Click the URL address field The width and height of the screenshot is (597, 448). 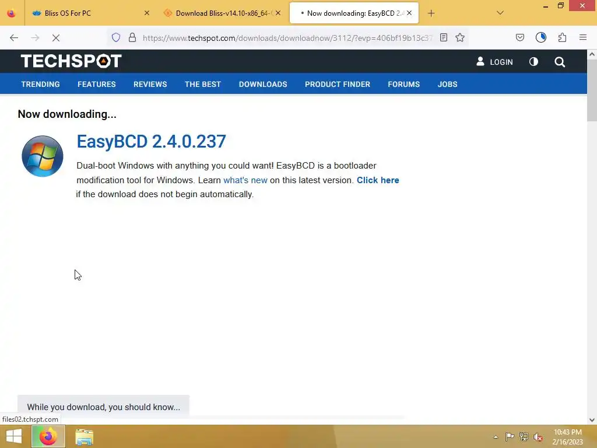pos(287,38)
